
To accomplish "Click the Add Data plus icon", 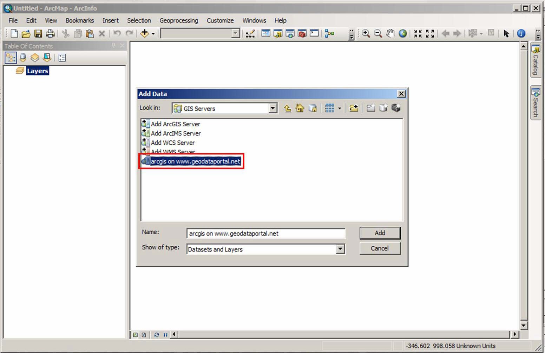I will 144,33.
